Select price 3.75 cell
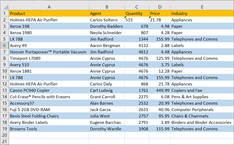234x145 pixels. tap(160, 65)
